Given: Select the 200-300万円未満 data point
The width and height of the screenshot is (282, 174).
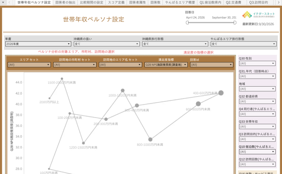Looking at the screenshot, I should coord(106,119).
